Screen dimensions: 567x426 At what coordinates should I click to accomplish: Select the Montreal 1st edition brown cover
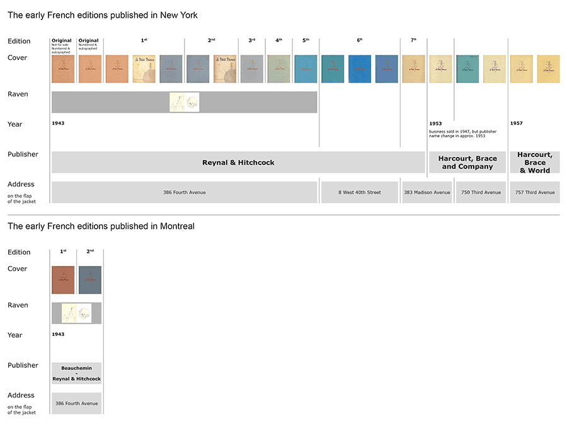[x=63, y=280]
